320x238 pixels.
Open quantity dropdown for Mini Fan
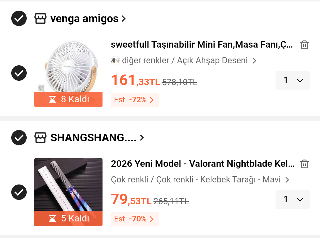(292, 80)
